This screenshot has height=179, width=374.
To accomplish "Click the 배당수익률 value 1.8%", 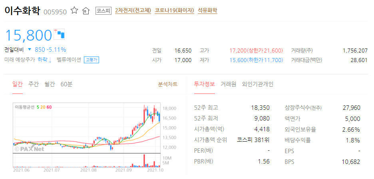I will tap(353, 140).
